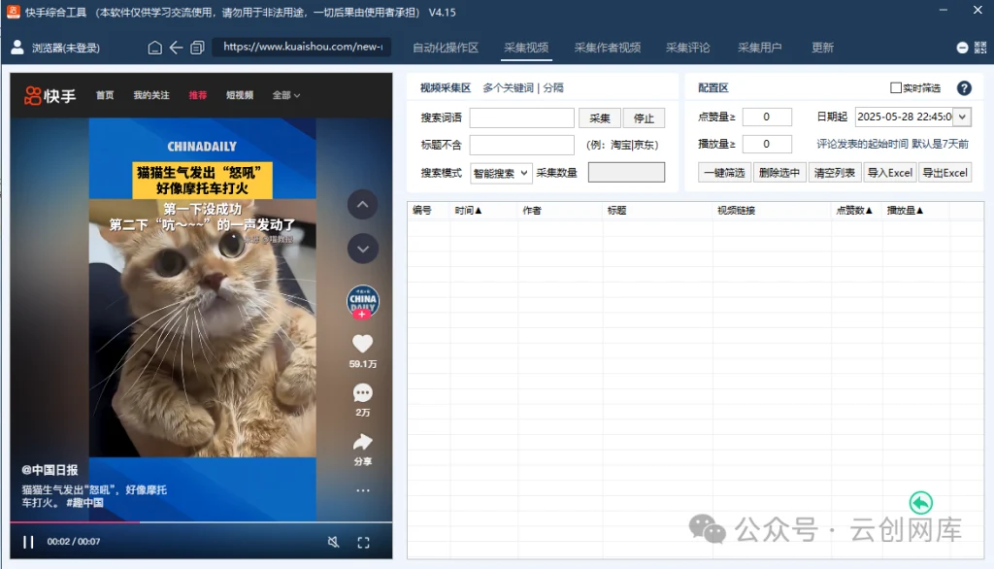
Task: Click the 点赞量≥ value field
Action: (x=767, y=117)
